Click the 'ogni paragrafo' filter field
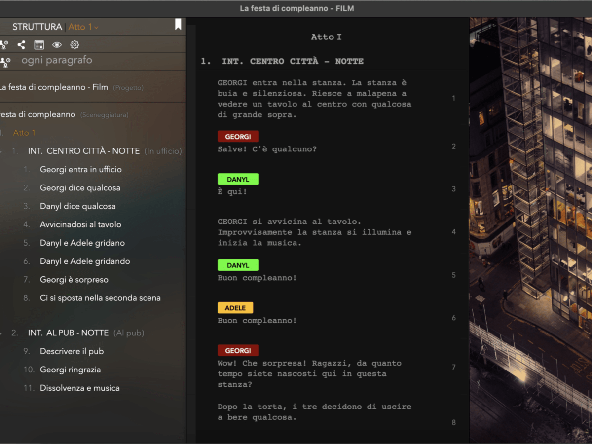The width and height of the screenshot is (592, 444). click(x=57, y=60)
